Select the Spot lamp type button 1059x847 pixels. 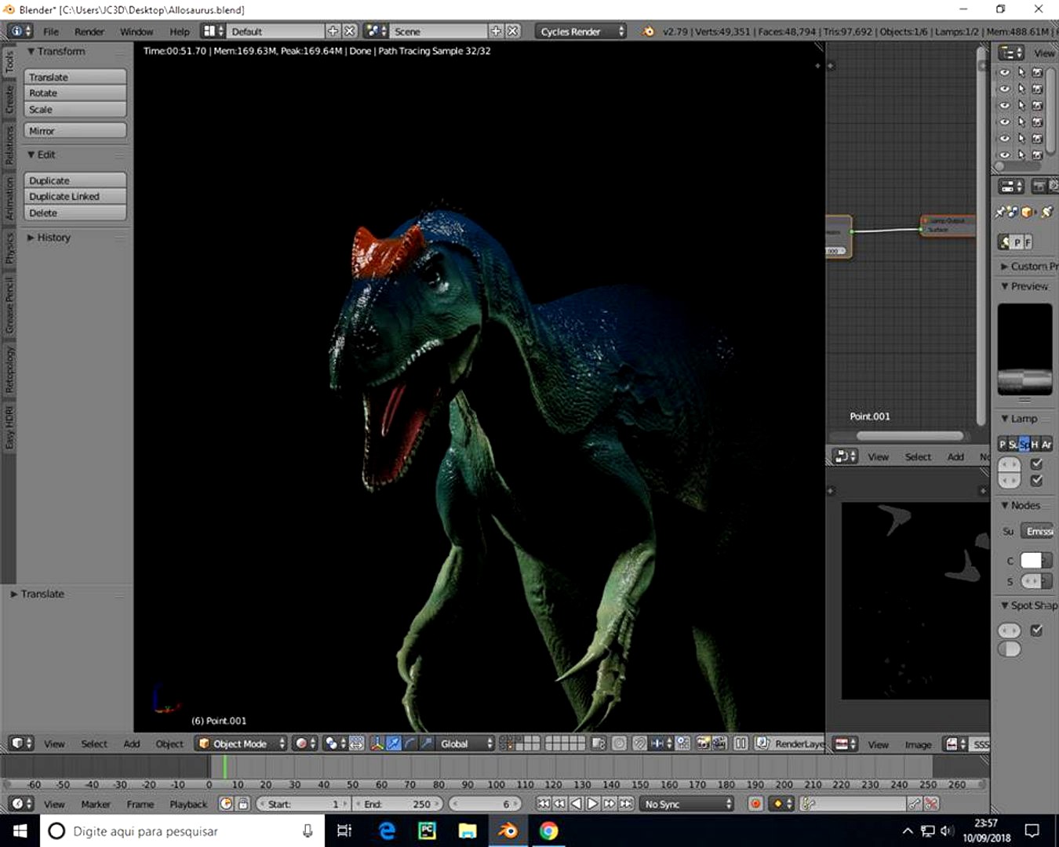(1024, 444)
